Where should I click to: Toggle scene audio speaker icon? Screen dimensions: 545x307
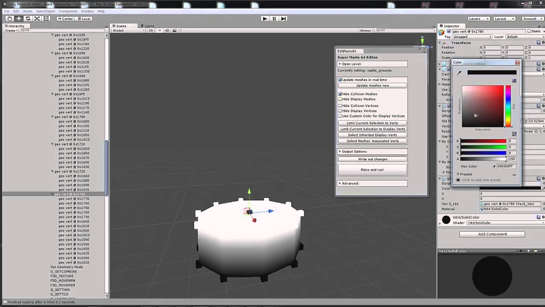[167, 31]
